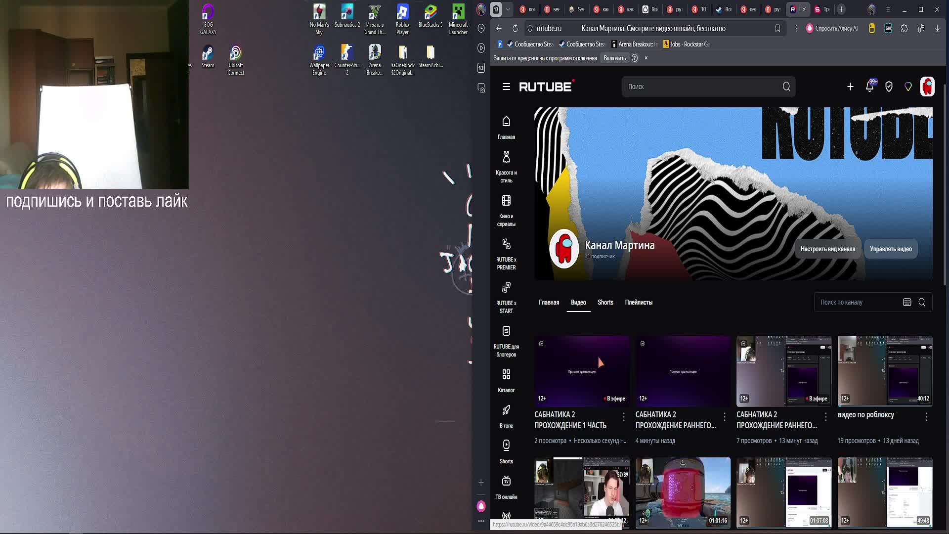Click Управлять видео button
This screenshot has height=534, width=949.
click(x=891, y=249)
